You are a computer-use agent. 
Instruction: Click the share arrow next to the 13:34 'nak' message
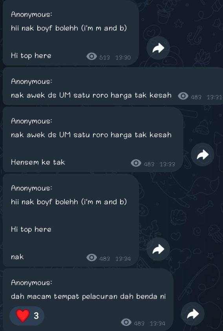[x=158, y=249]
